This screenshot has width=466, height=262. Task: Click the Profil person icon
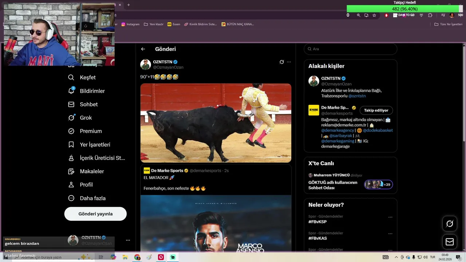tap(71, 185)
